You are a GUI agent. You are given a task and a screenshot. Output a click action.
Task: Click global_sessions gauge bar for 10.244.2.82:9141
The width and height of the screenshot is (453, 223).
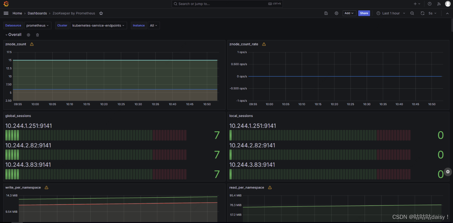coord(96,155)
